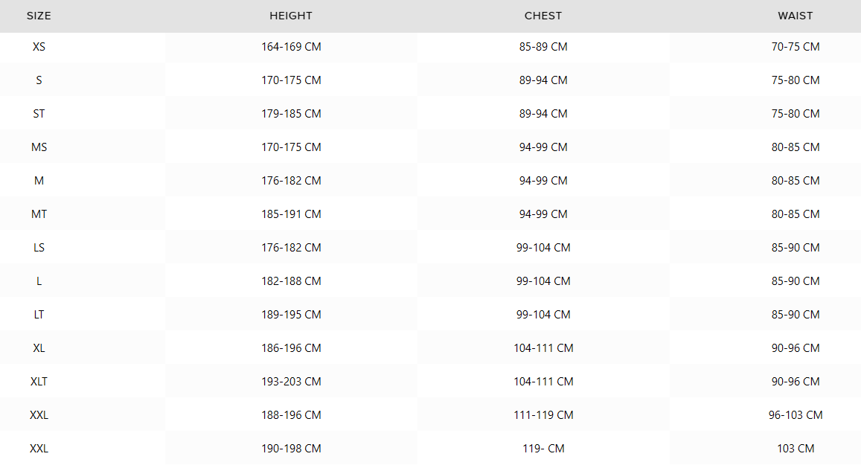Click the 70-75 CM waist value
This screenshot has width=861, height=471.
[796, 47]
